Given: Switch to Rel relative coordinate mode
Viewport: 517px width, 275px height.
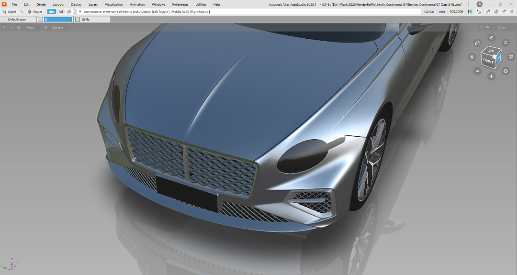Looking at the screenshot, I should (x=61, y=11).
